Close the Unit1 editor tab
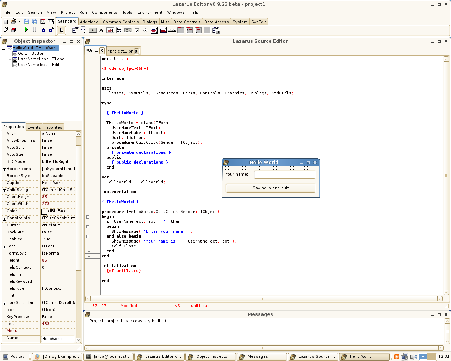 pyautogui.click(x=102, y=50)
